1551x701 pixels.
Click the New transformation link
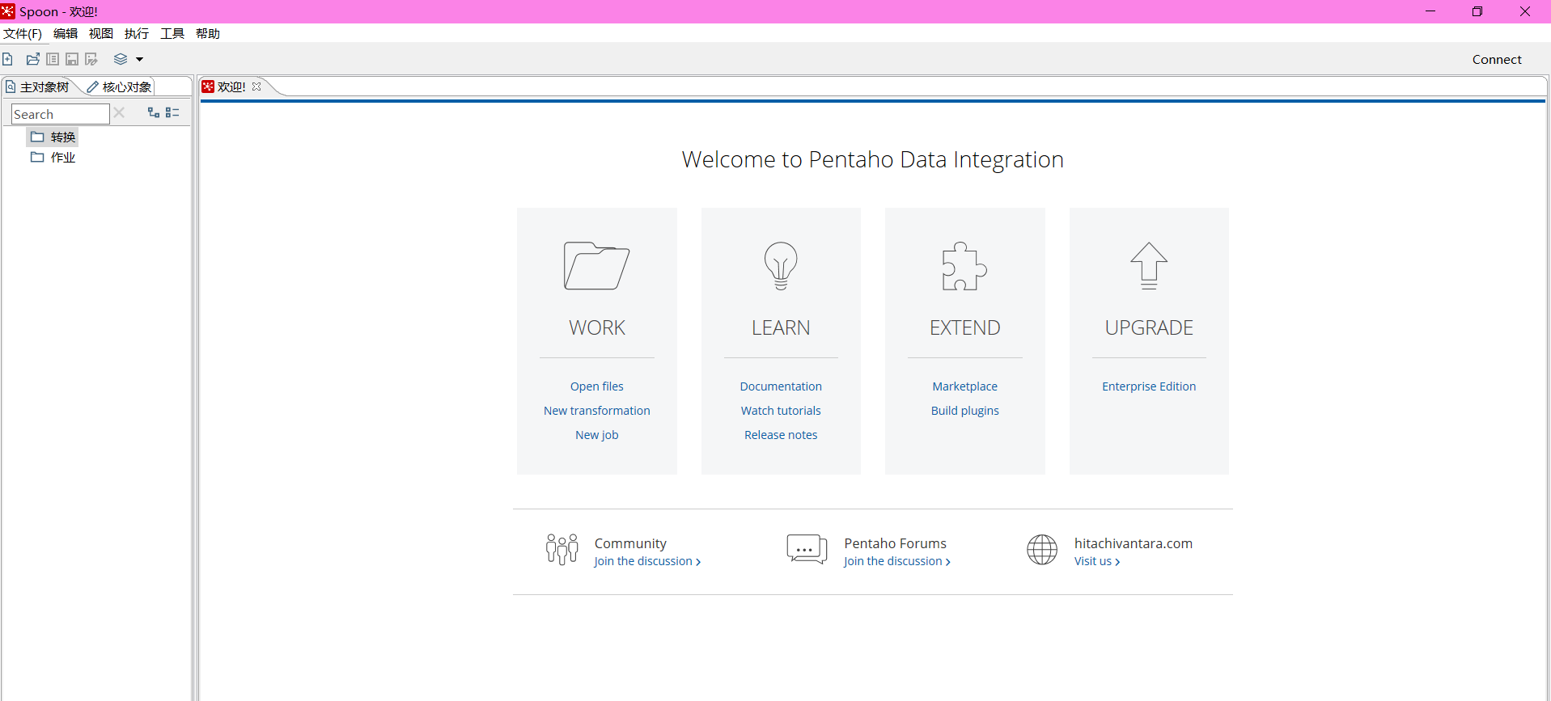597,411
